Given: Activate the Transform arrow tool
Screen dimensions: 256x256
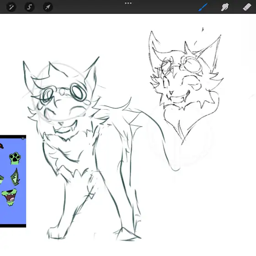Looking at the screenshot, I should pos(48,7).
